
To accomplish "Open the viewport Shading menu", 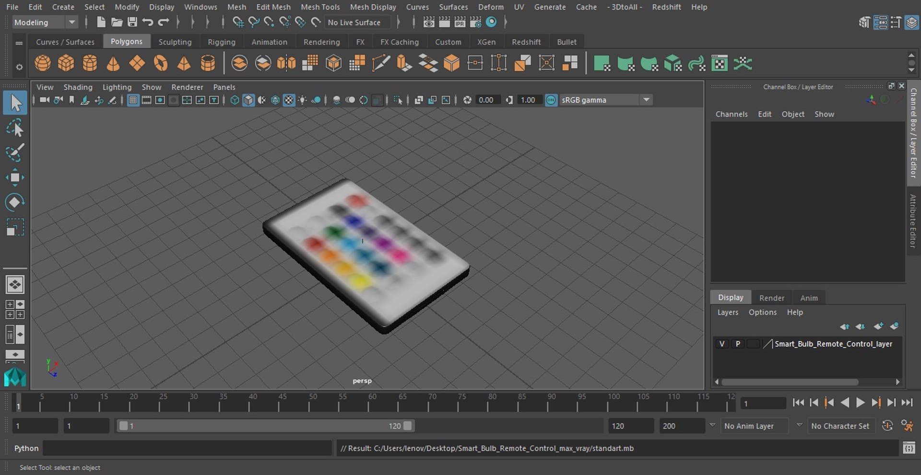I will pos(78,87).
